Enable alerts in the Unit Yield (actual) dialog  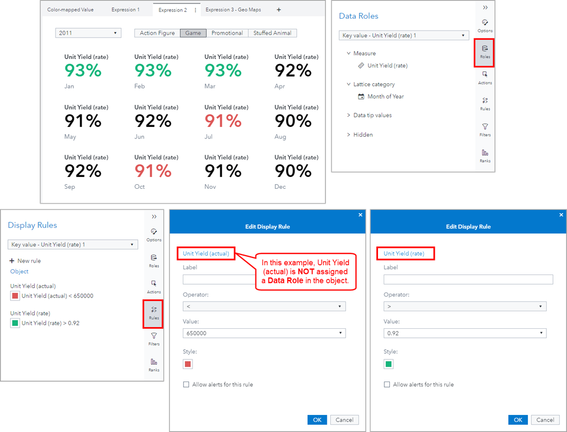186,384
